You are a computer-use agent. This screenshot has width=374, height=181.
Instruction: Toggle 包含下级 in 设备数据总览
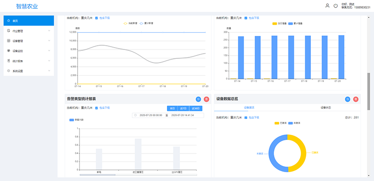point(246,118)
